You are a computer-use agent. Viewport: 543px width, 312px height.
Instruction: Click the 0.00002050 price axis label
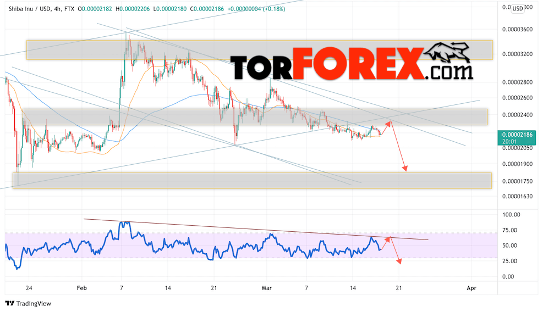(517, 148)
